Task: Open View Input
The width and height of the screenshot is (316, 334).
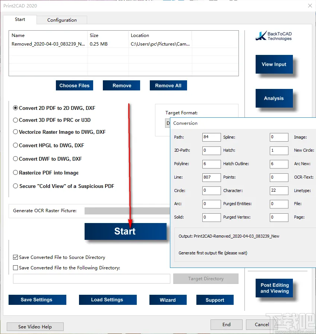Action: pos(274,64)
